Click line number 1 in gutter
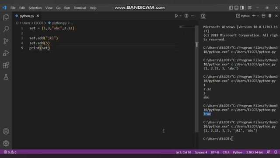The height and width of the screenshot is (158, 280). tap(22, 28)
